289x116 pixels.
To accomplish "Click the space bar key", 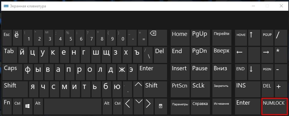I will 73,106.
